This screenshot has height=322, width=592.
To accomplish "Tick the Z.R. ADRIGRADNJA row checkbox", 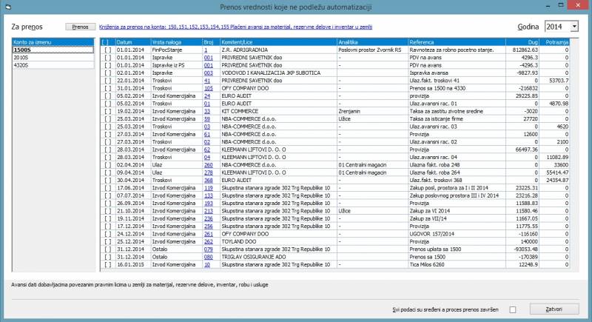I will tap(107, 50).
